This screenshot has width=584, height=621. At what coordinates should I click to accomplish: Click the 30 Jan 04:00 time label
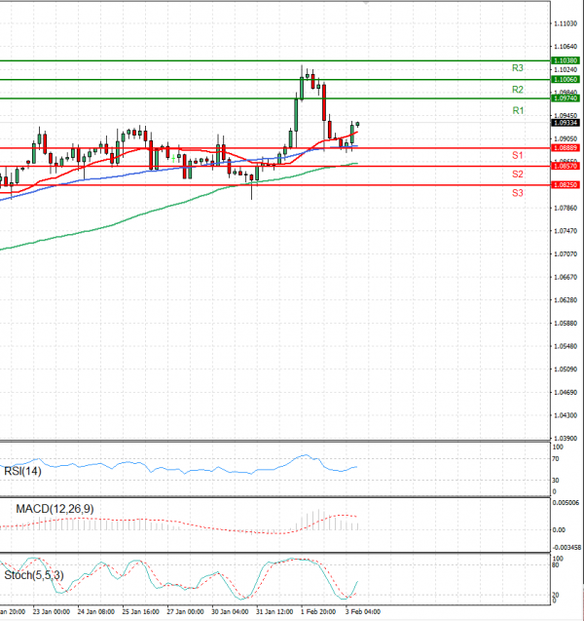pos(230,612)
